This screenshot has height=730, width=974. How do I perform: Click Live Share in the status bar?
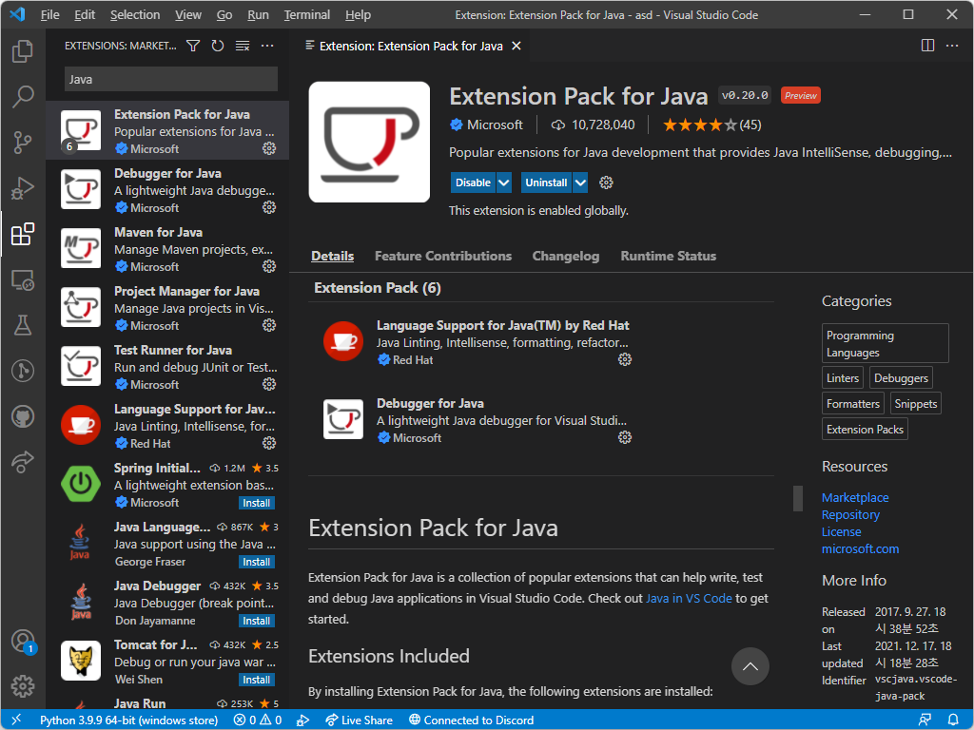[x=360, y=720]
